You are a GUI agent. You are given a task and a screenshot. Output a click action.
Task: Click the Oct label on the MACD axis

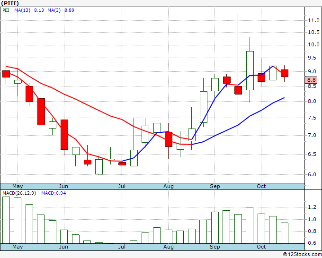click(x=261, y=247)
